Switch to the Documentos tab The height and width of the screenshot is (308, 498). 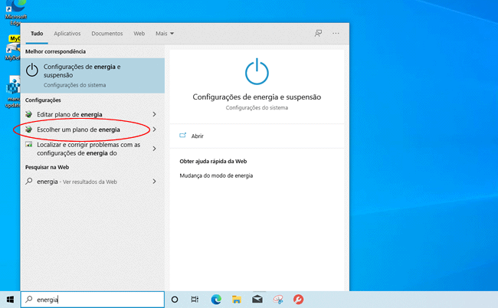tap(107, 34)
